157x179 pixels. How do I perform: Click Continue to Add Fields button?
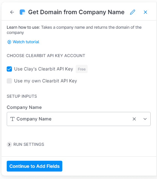(x=34, y=166)
